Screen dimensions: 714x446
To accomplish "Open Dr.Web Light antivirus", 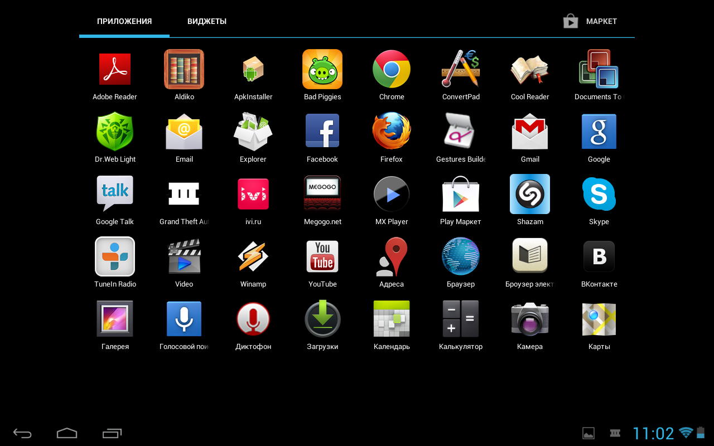I will (115, 132).
